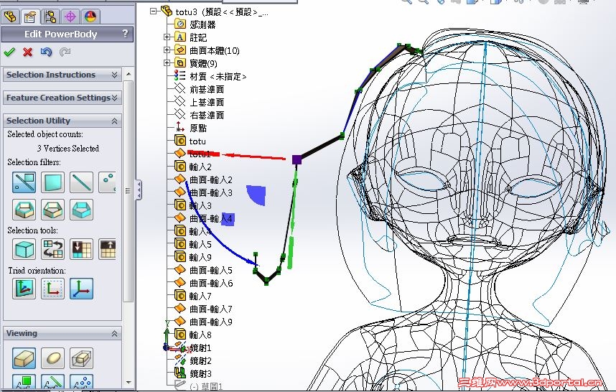Screen dimensions: 616x392
Task: Collapse the totu3 root tree node
Action: 153,11
